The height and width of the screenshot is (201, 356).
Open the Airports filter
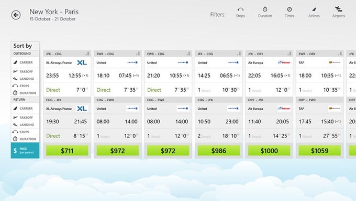pos(339,12)
